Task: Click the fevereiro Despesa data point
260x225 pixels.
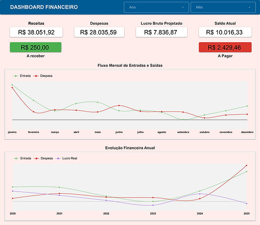Action: pos(33,112)
